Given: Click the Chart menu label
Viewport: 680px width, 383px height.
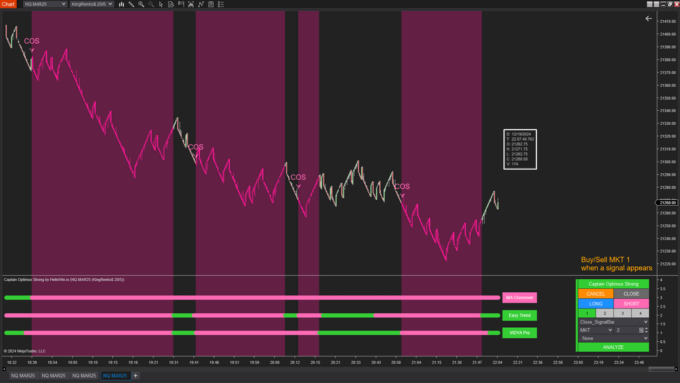Looking at the screenshot, I should click(8, 4).
